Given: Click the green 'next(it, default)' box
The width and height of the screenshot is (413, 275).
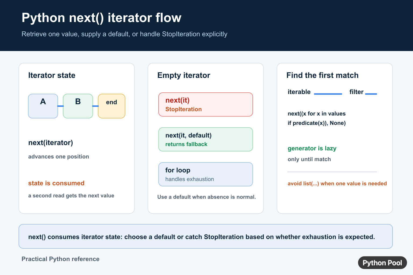Looking at the screenshot, I should point(206,139).
